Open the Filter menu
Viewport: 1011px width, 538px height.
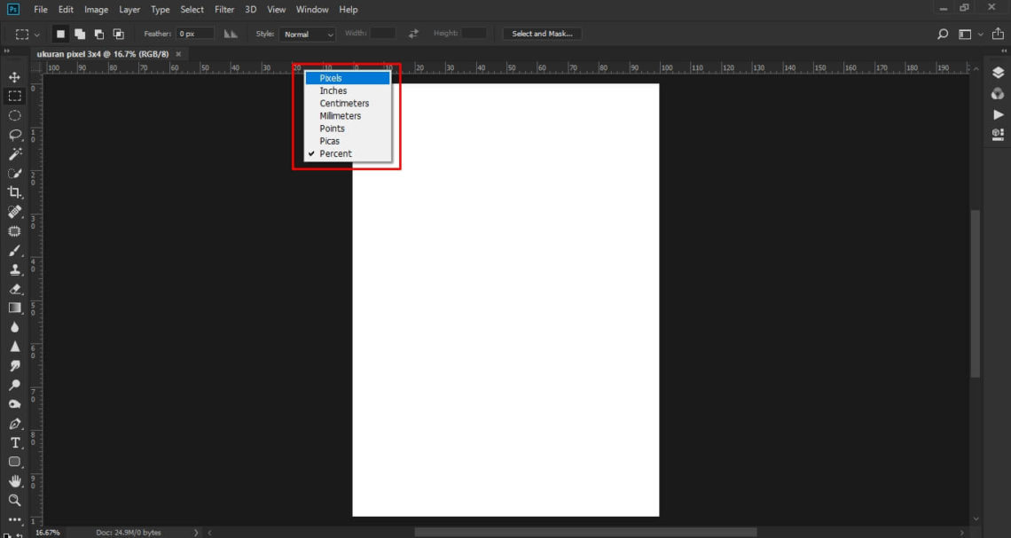pyautogui.click(x=223, y=9)
